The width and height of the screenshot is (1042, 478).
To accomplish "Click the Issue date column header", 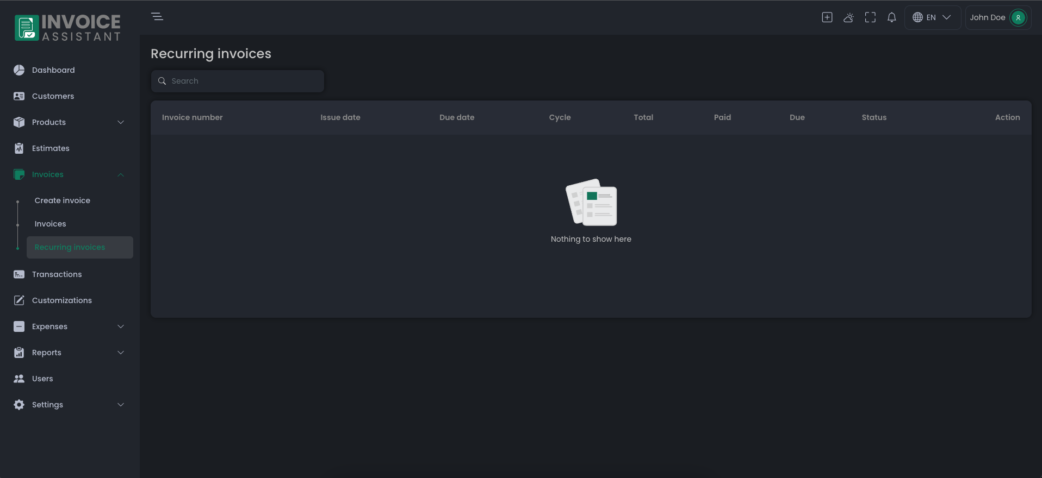I will (x=340, y=117).
